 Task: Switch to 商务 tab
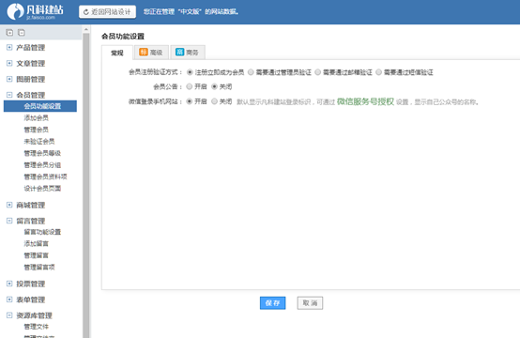click(x=188, y=53)
